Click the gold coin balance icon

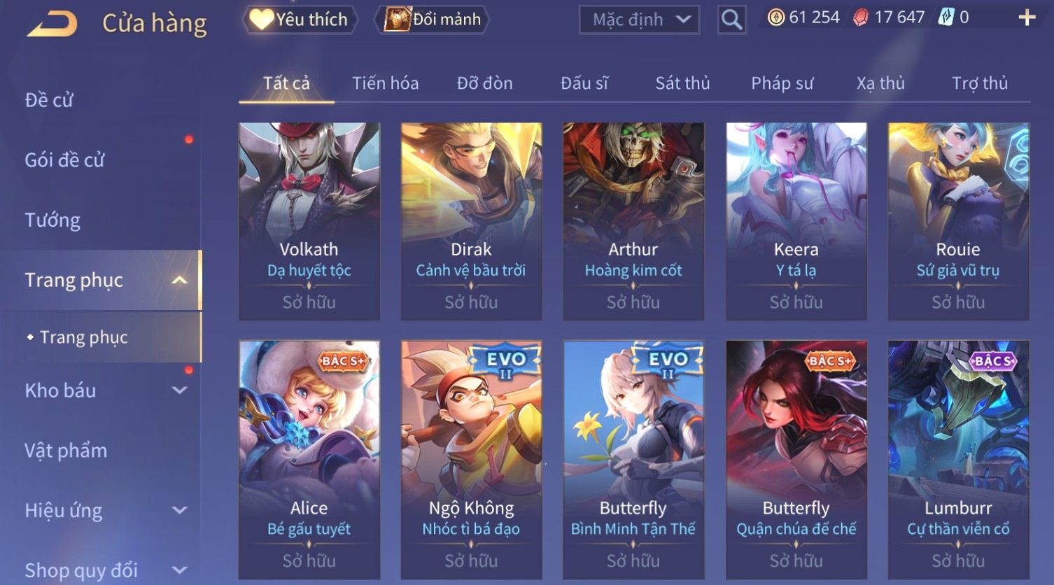[775, 17]
